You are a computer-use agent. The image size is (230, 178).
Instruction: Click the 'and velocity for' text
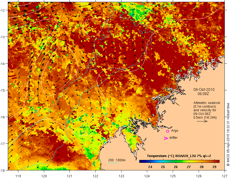pos(205,110)
